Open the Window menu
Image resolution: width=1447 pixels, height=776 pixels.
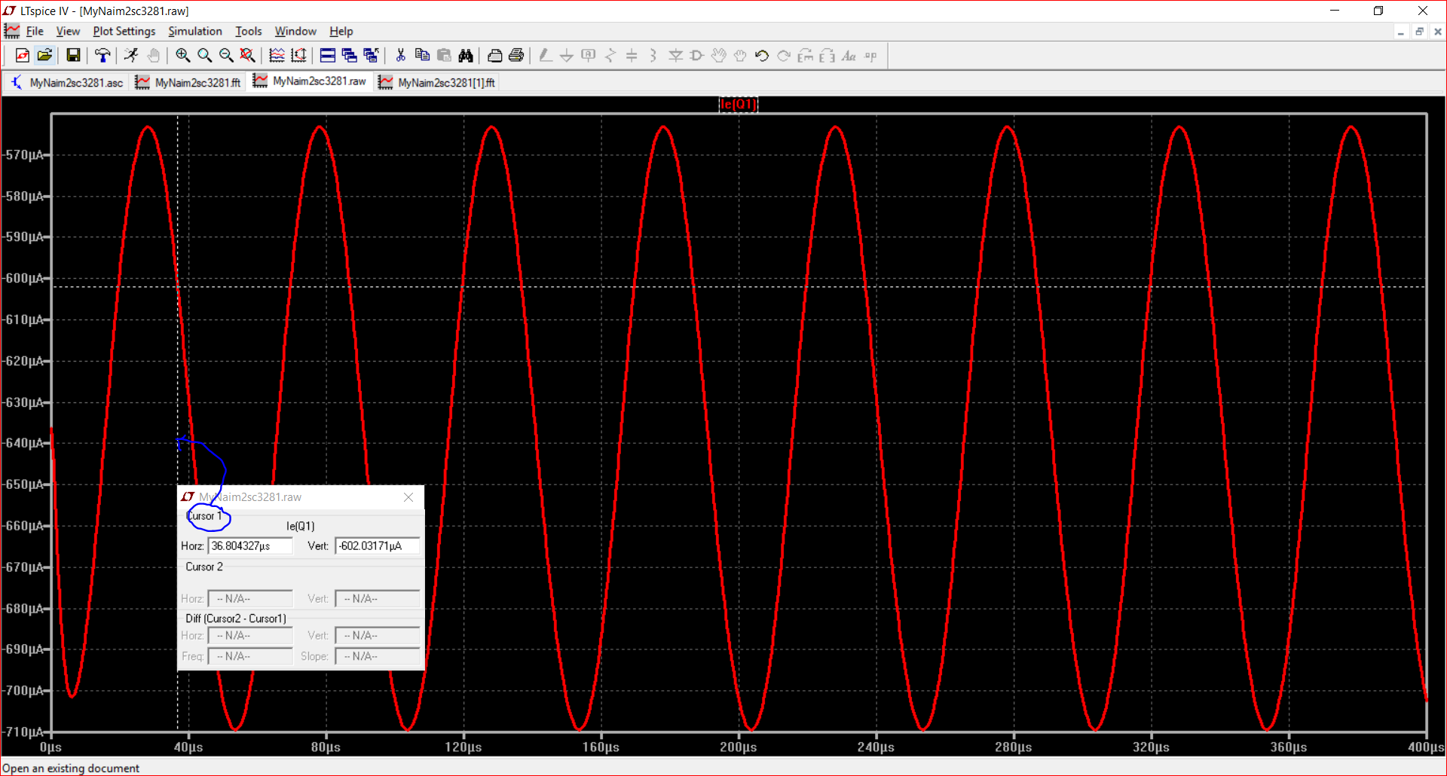[x=295, y=31]
